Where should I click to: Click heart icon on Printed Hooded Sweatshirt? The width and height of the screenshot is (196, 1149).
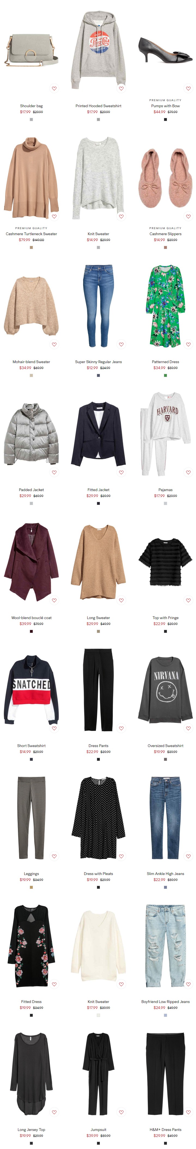click(121, 88)
